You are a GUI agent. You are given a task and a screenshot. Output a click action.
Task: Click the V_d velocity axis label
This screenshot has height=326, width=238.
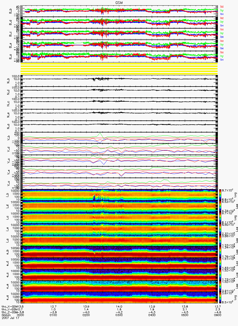(8, 149)
